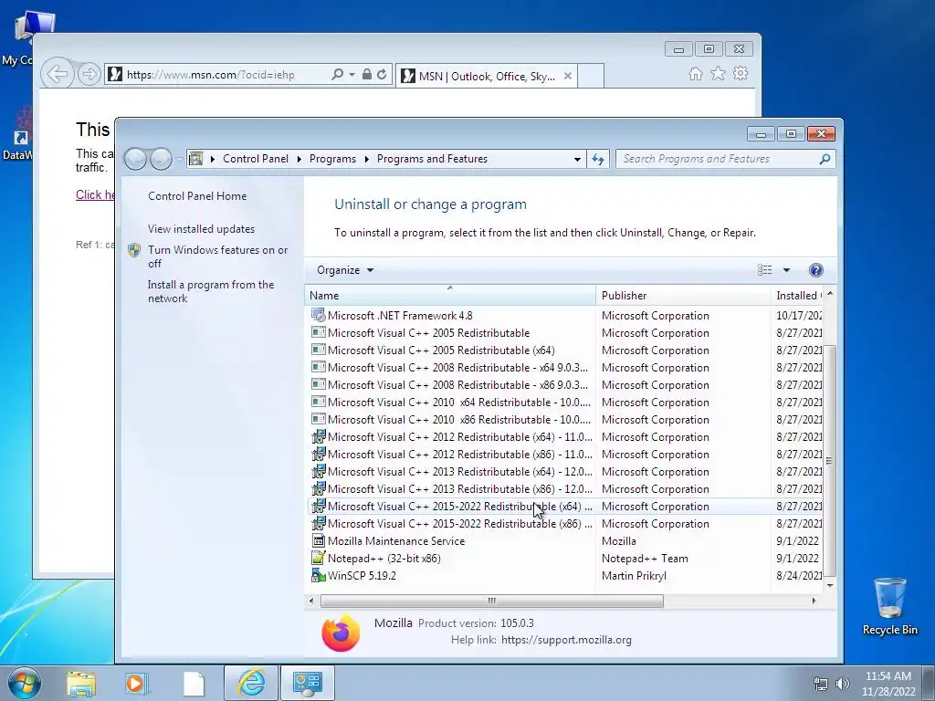The width and height of the screenshot is (935, 701).
Task: Open Organize dropdown menu
Action: point(344,270)
